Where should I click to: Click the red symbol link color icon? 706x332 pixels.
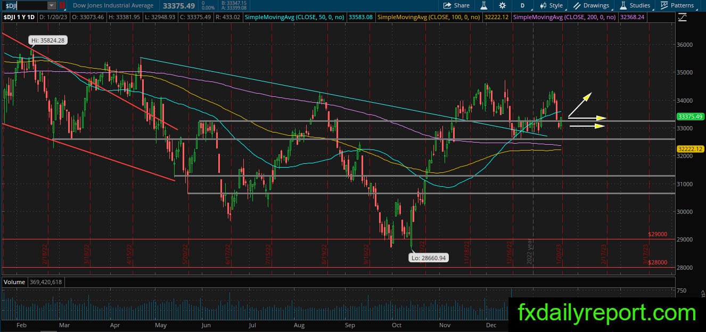point(62,5)
